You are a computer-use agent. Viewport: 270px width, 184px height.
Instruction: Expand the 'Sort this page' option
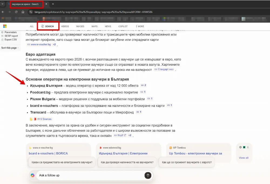(10, 48)
